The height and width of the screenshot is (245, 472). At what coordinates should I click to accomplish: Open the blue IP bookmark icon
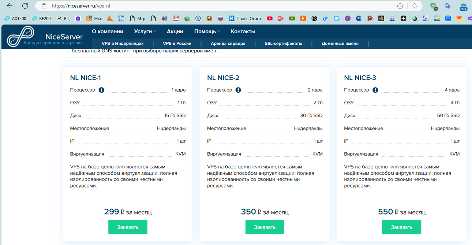tap(337, 18)
